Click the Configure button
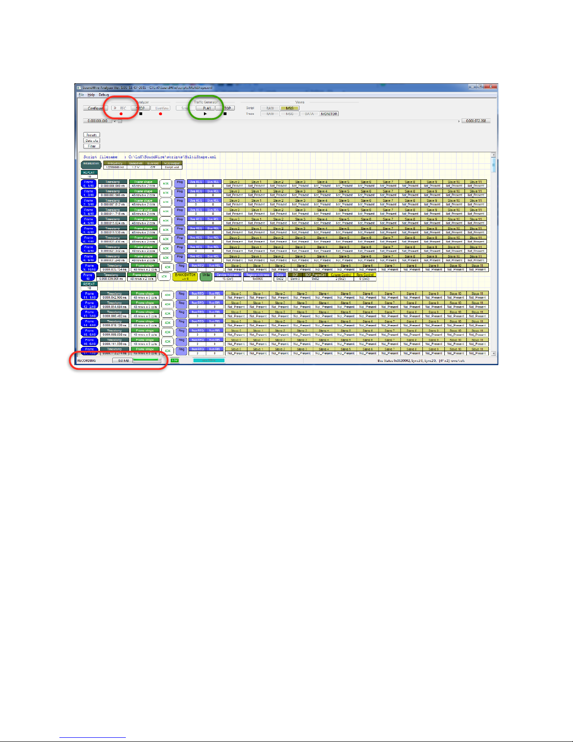The image size is (573, 742). pyautogui.click(x=95, y=108)
